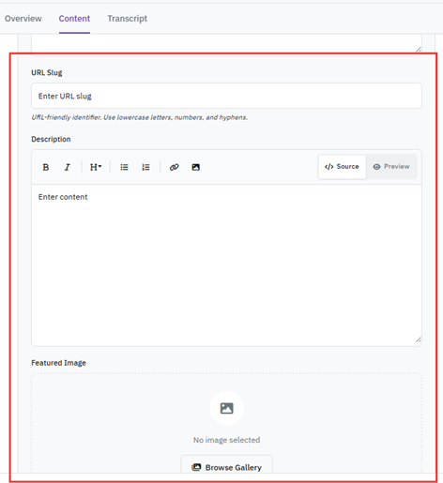Open the heading style dropdown
The image size is (443, 483).
[96, 167]
